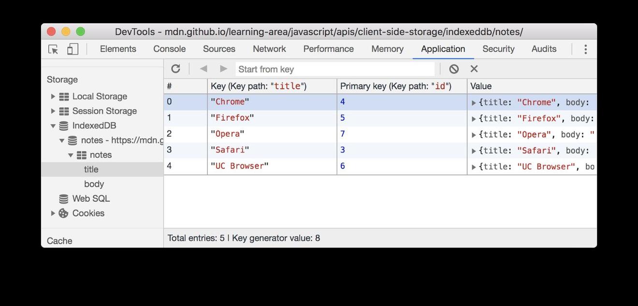Switch to the Network tab
The width and height of the screenshot is (638, 306).
(269, 48)
